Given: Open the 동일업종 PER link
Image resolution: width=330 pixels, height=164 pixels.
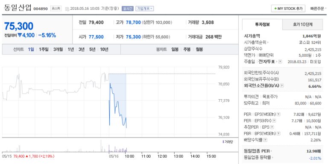Looking at the screenshot, I should pos(258,151).
